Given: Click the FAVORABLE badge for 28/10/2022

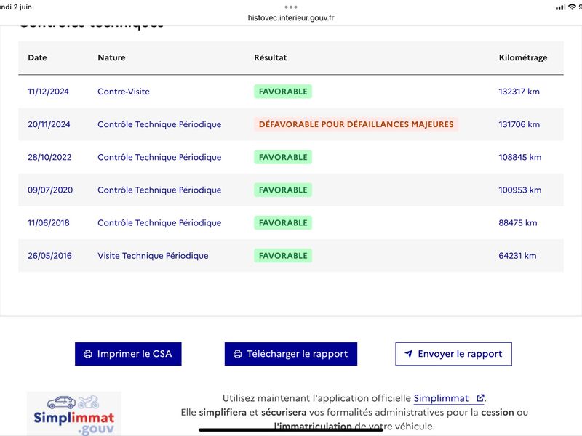Looking at the screenshot, I should coord(283,157).
